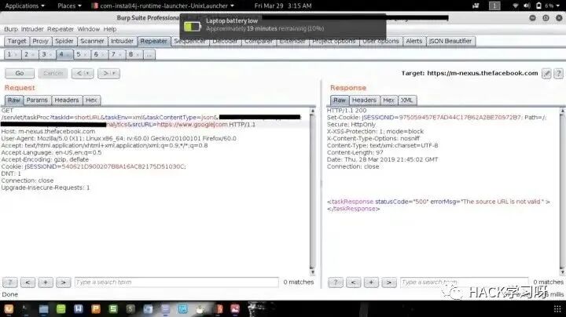This screenshot has height=317, width=566.
Task: Go to previous match in request search
Action: (28, 282)
